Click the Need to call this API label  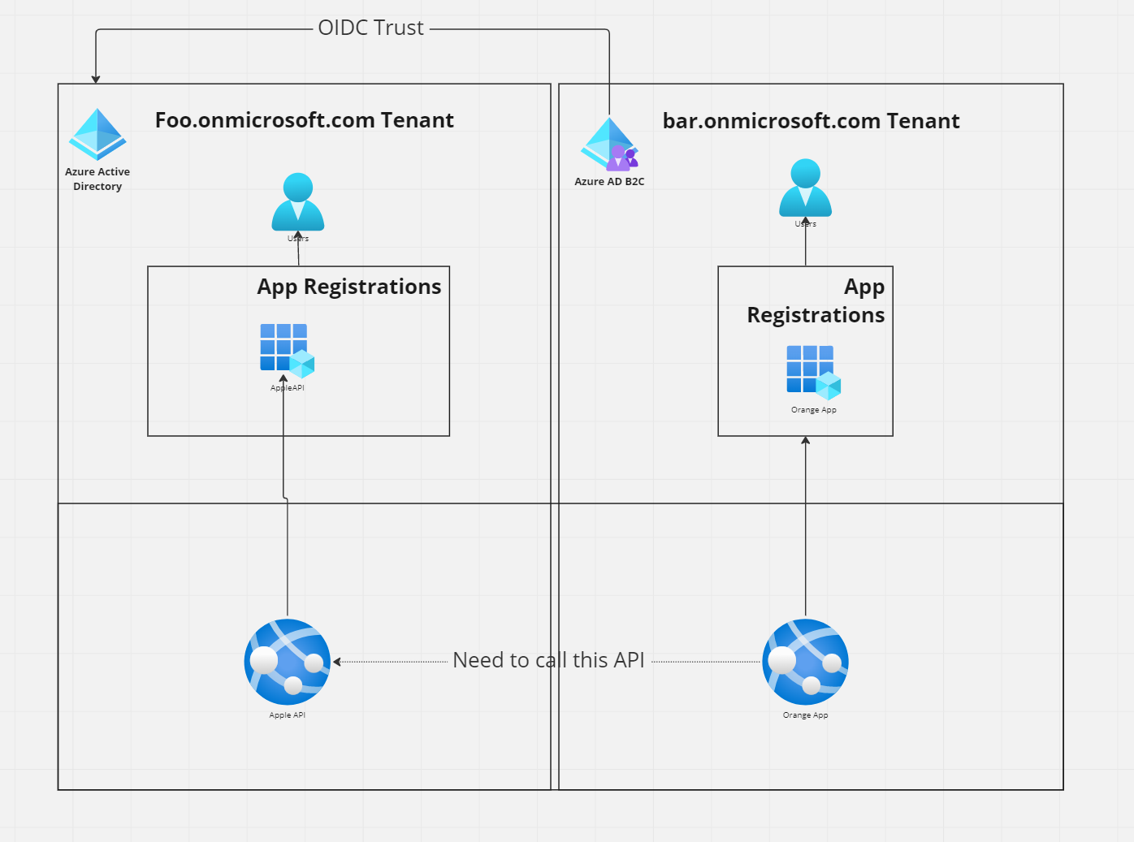pyautogui.click(x=549, y=660)
